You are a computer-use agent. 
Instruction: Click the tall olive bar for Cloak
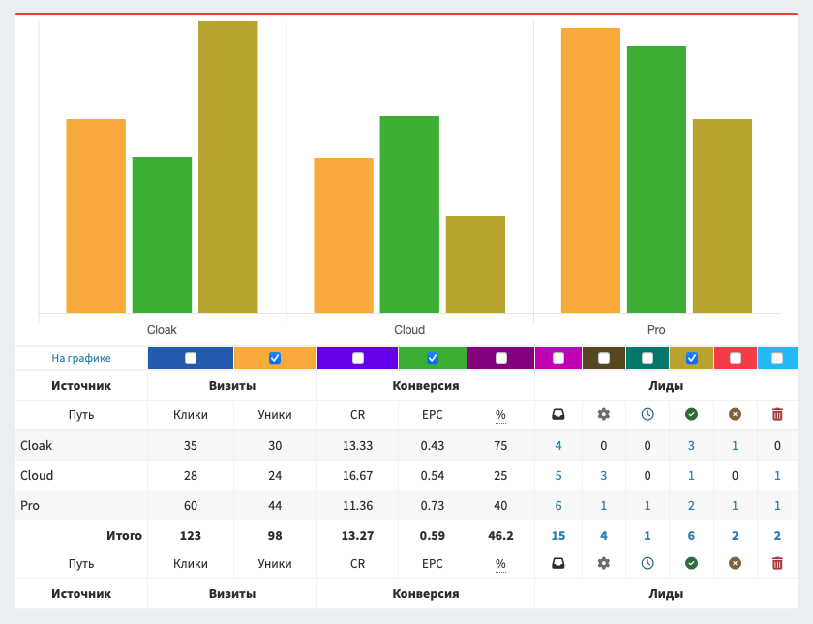coord(227,166)
